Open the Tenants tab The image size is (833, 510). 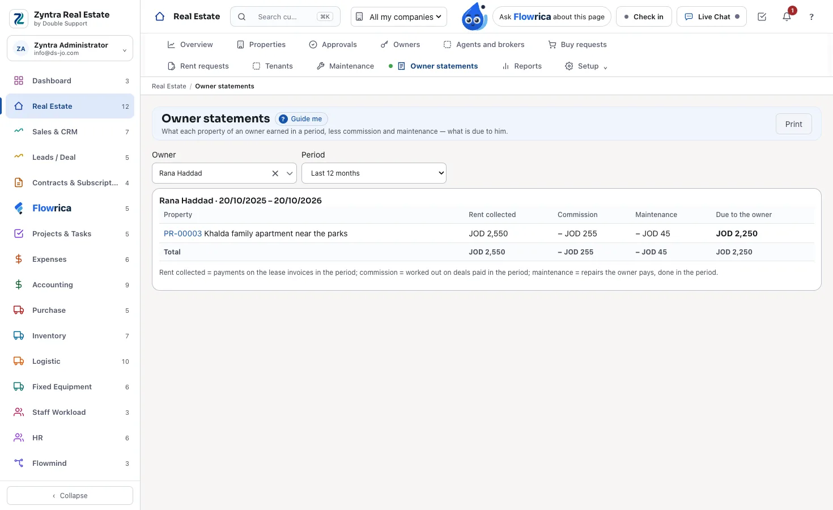[x=273, y=66]
